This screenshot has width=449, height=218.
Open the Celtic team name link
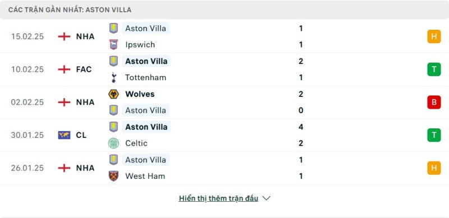click(136, 143)
